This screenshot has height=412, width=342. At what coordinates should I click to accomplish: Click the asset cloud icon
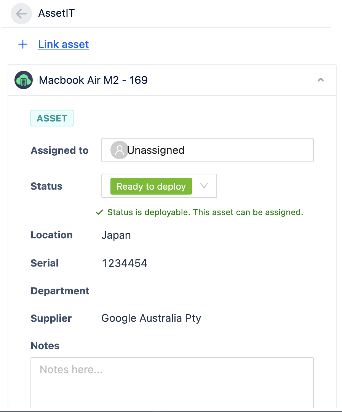tap(23, 80)
